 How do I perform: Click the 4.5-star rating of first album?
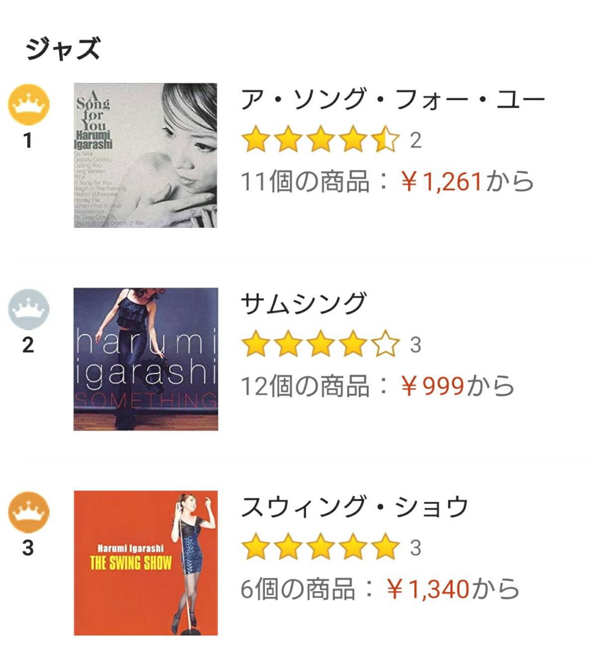coord(321,139)
